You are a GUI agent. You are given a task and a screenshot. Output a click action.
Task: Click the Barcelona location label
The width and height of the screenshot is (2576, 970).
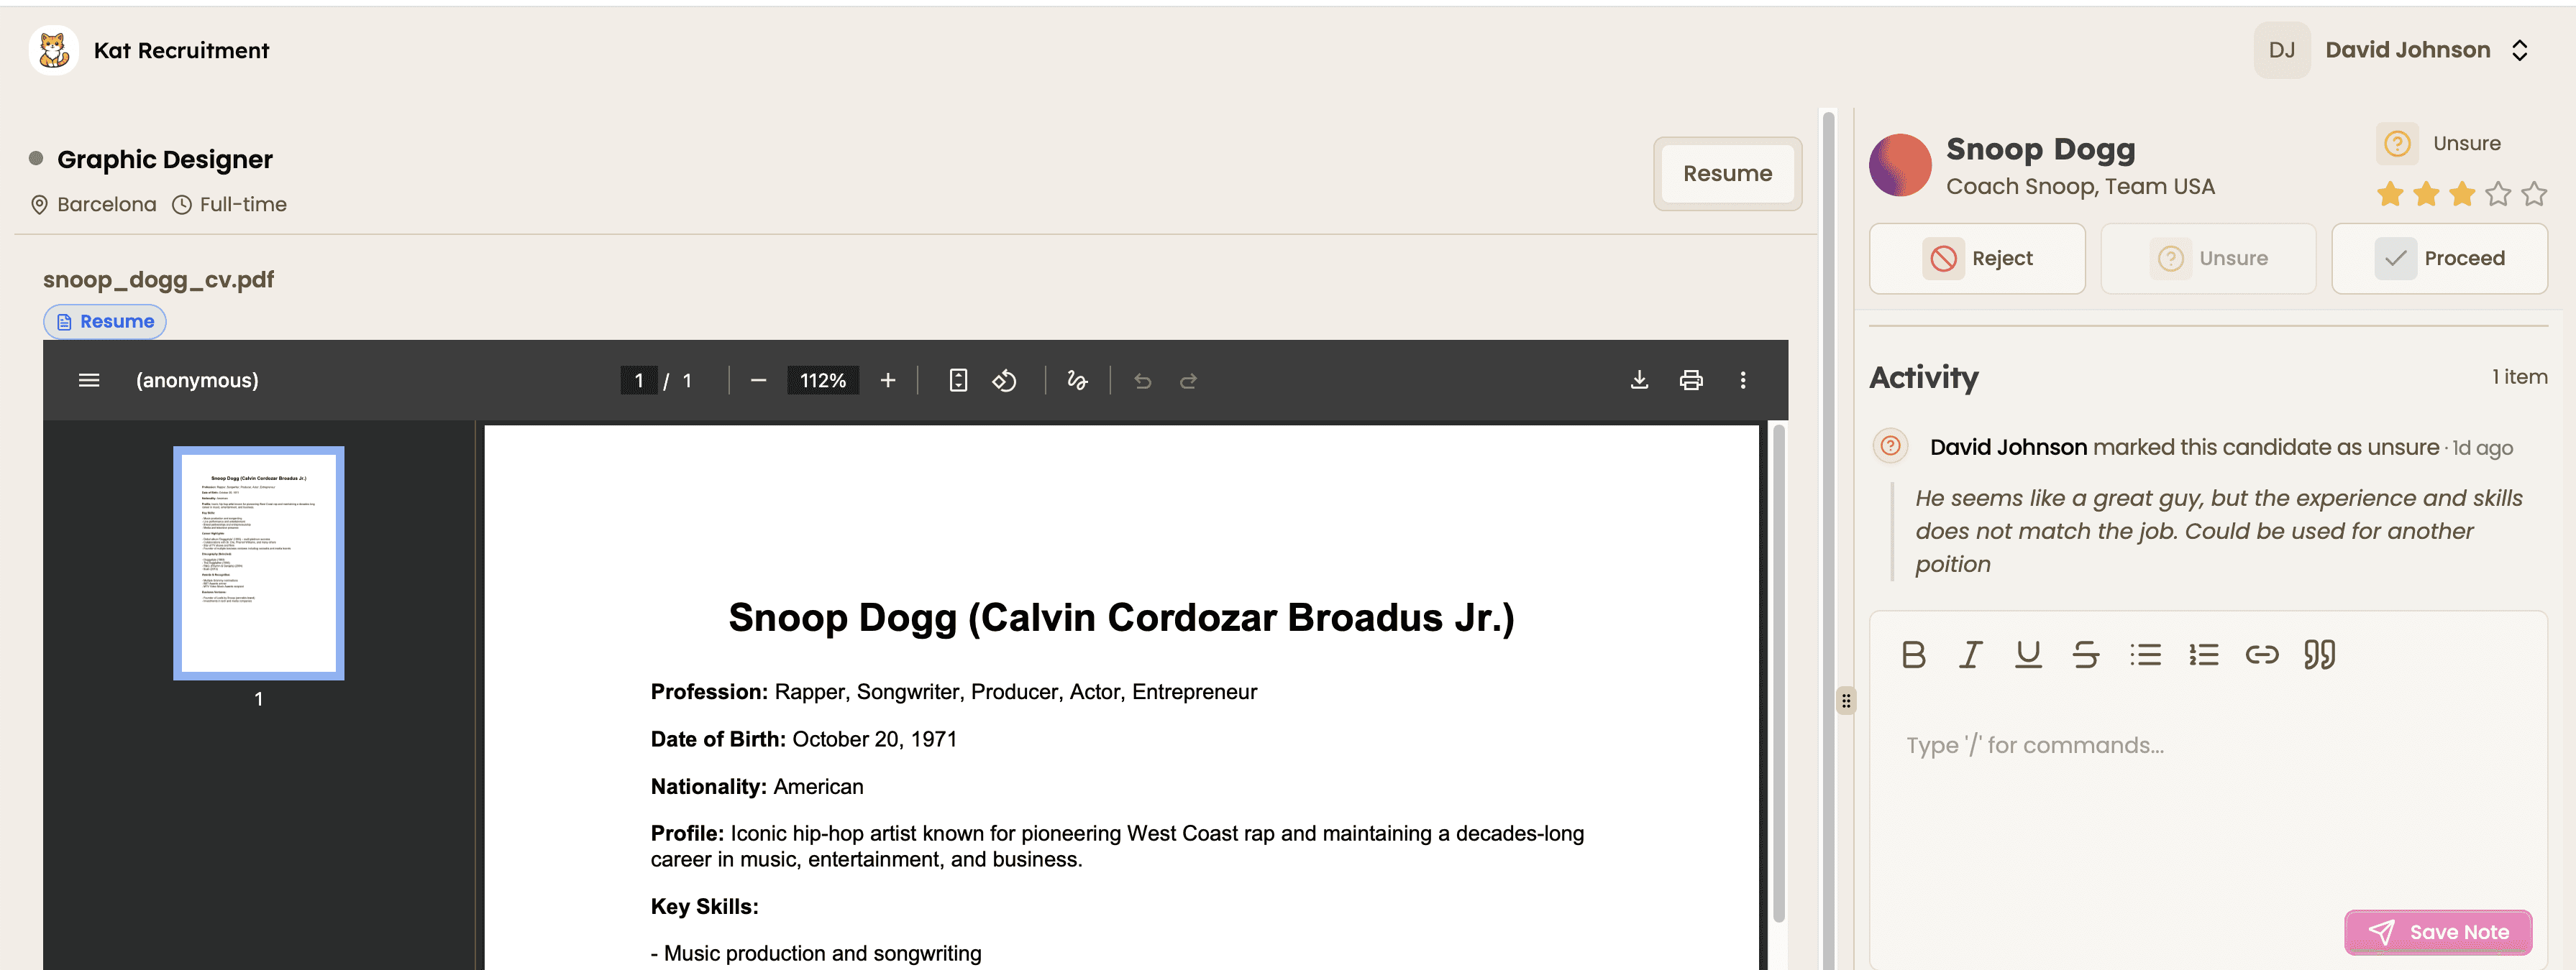point(106,205)
